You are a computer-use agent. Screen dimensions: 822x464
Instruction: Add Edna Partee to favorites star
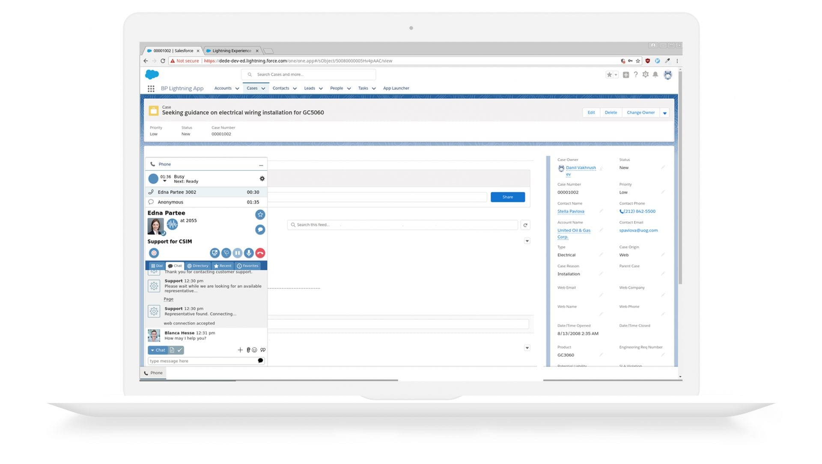coord(260,214)
